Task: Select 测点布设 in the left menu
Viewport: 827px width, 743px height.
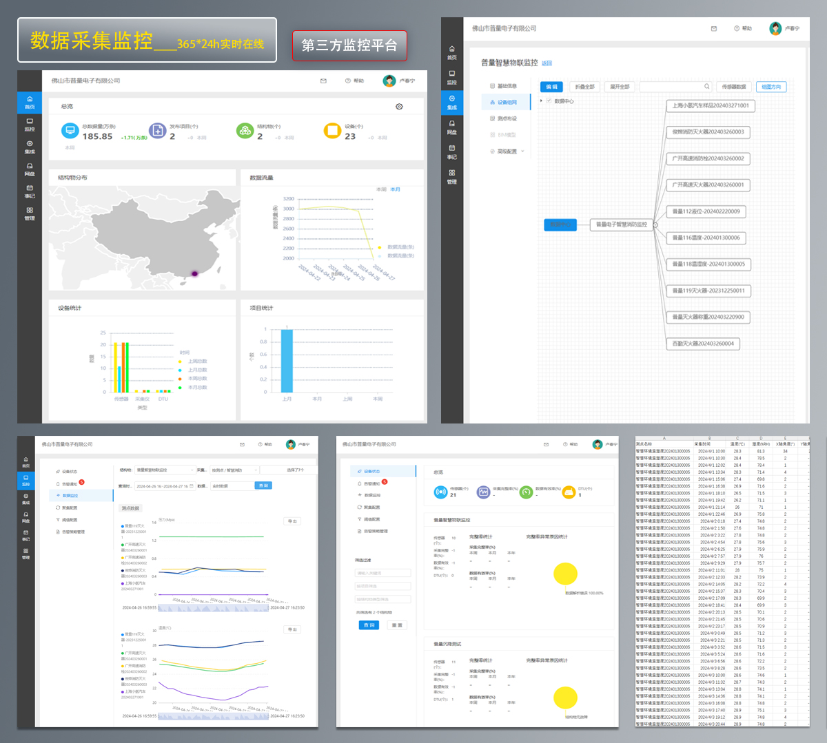Action: pos(507,118)
